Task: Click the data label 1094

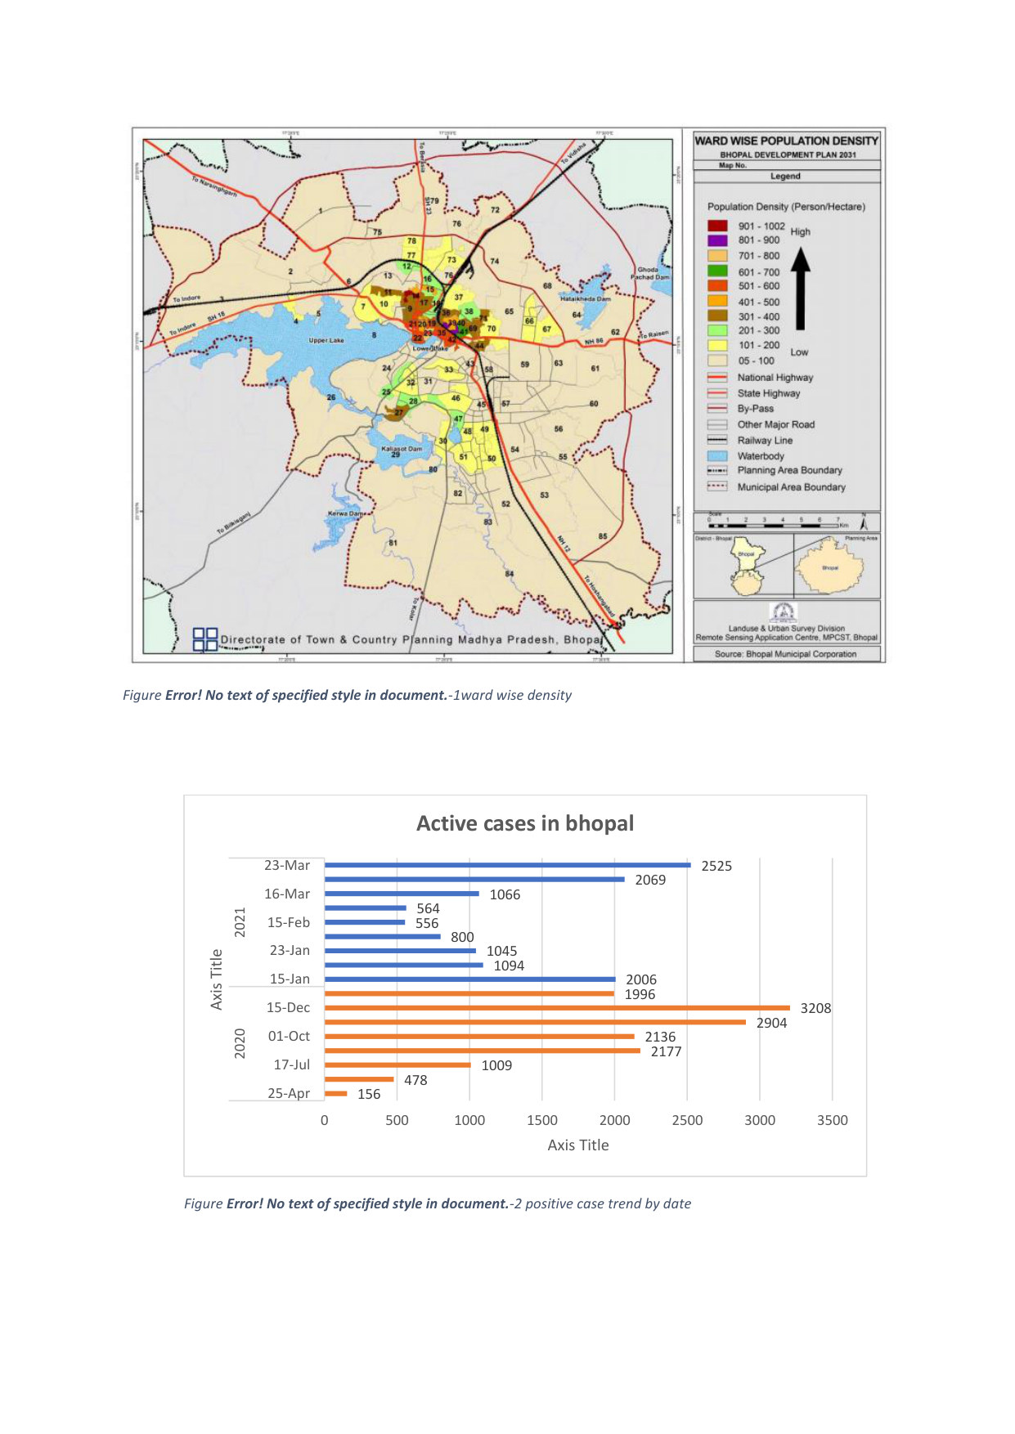Action: 509,966
